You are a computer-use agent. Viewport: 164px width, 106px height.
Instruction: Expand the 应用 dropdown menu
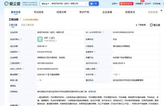point(115,4)
